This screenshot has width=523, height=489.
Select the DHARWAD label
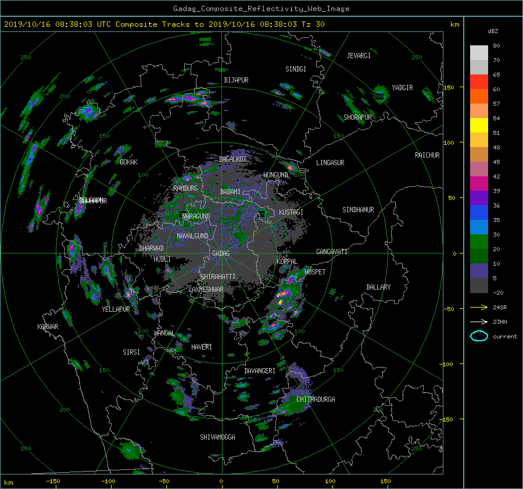151,248
